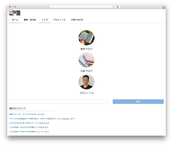Go to the ホーム menu item
Viewport: 173px width, 146px height.
click(15, 20)
